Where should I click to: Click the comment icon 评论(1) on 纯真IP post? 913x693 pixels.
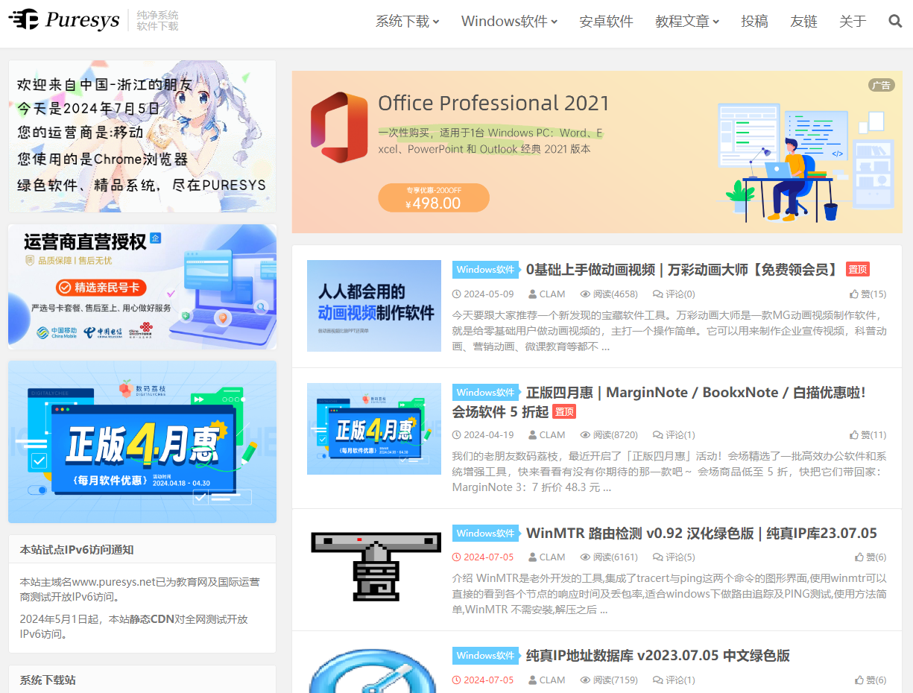[657, 680]
